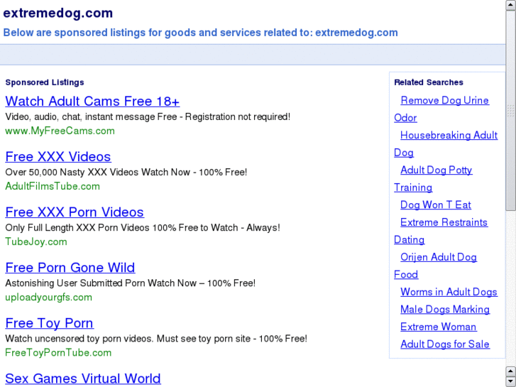
Task: Click the vertical scrollbar thumb
Action: coord(511,110)
